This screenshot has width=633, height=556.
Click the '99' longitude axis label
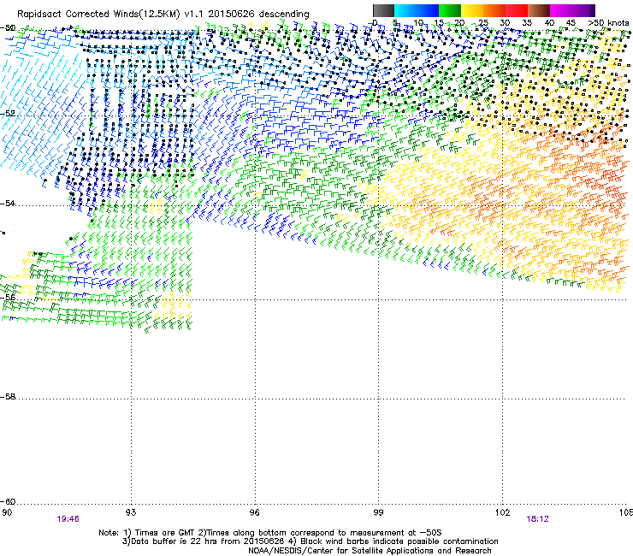coord(378,512)
